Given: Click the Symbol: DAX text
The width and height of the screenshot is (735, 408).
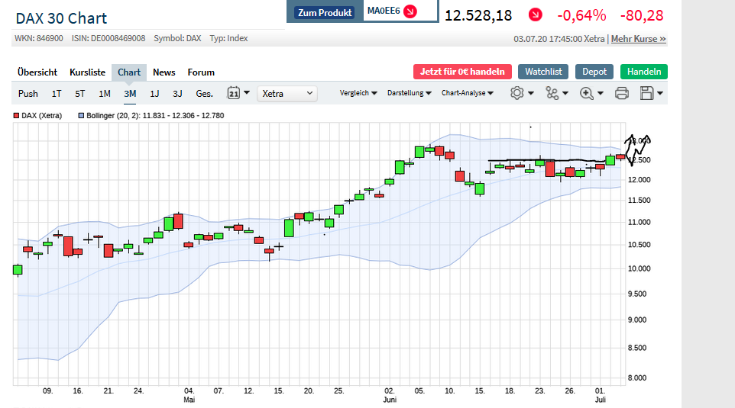Looking at the screenshot, I should [x=177, y=38].
